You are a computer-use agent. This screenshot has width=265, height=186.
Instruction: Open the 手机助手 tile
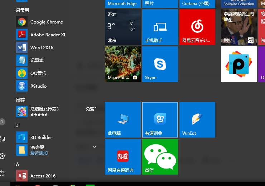160,27
